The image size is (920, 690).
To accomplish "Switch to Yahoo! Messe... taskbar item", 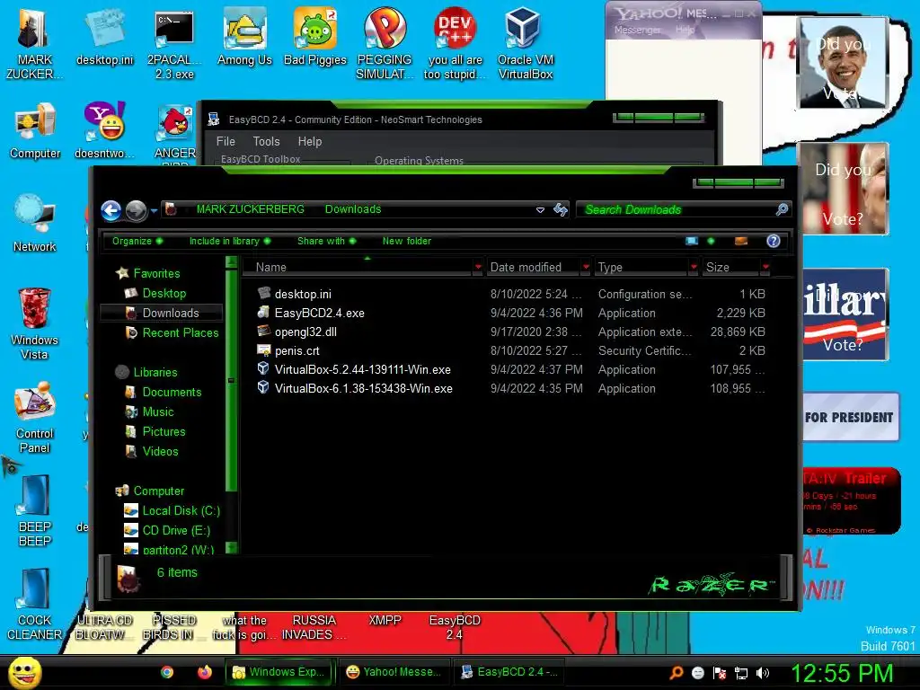I will pos(394,672).
